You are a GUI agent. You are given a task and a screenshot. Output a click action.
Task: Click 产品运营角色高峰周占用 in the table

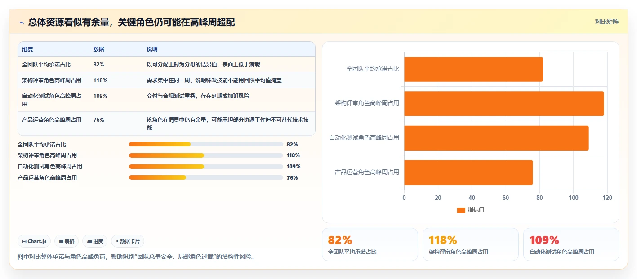pos(52,120)
